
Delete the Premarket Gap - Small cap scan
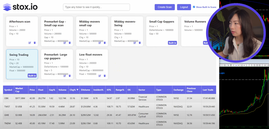click(x=70, y=43)
